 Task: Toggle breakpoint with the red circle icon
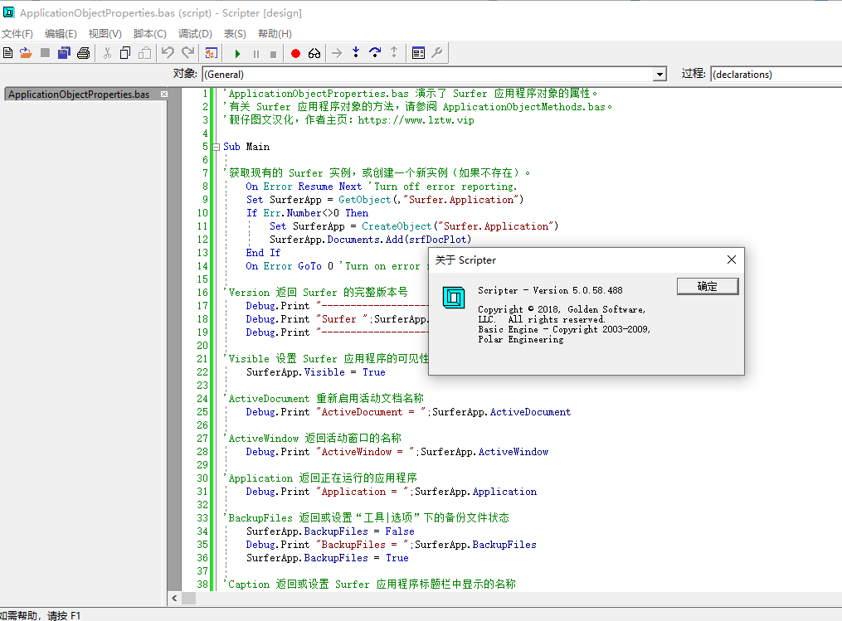tap(295, 54)
